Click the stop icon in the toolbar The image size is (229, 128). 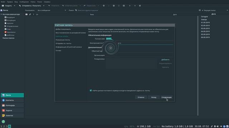coord(140,6)
